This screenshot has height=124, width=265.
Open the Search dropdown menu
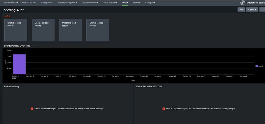[136, 3]
